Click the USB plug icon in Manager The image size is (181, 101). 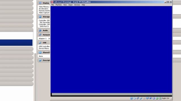click(40, 43)
